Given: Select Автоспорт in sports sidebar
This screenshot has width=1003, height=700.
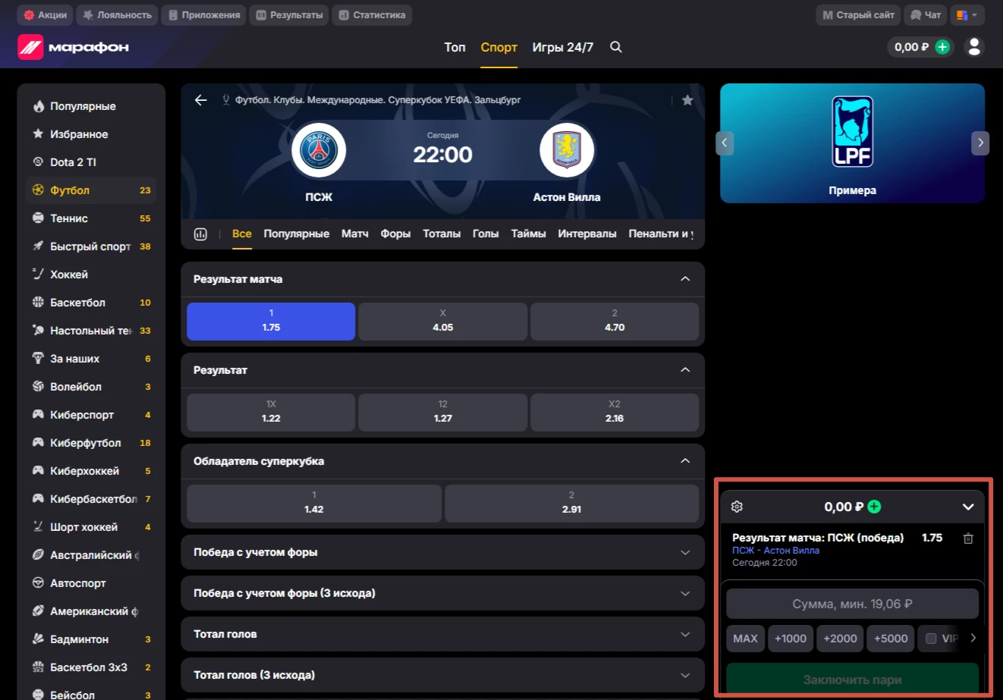Looking at the screenshot, I should click(x=91, y=583).
